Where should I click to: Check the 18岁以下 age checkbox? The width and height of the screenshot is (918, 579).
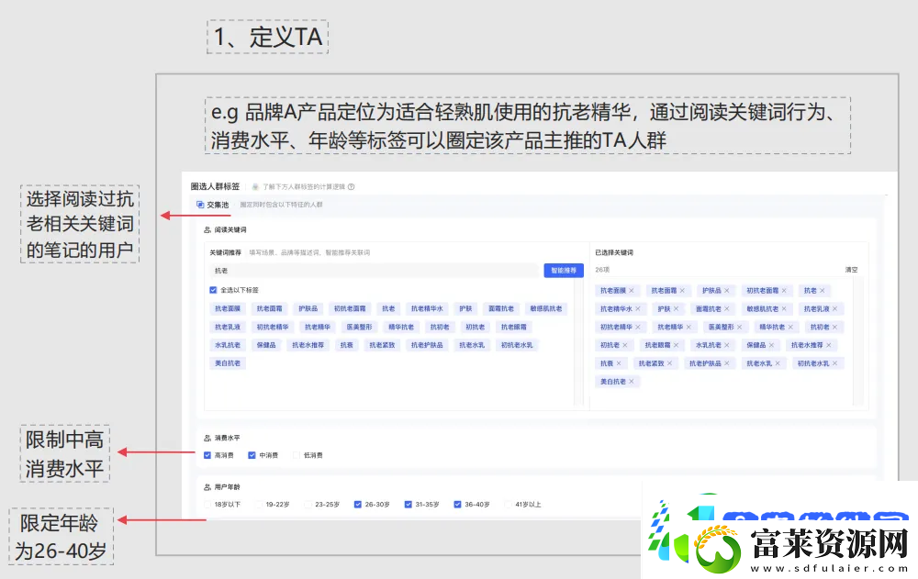[207, 504]
